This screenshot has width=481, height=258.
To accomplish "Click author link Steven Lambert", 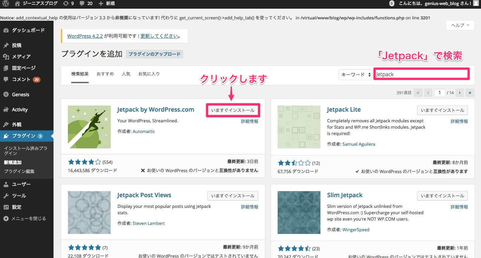I will coord(149,223).
